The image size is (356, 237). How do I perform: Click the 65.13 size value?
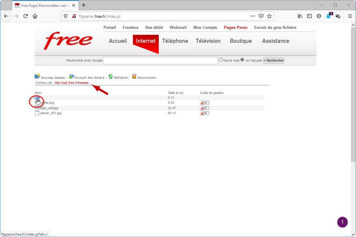(x=172, y=113)
